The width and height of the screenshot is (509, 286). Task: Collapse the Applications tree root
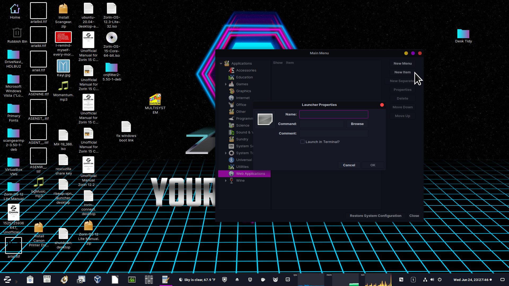coord(221,64)
